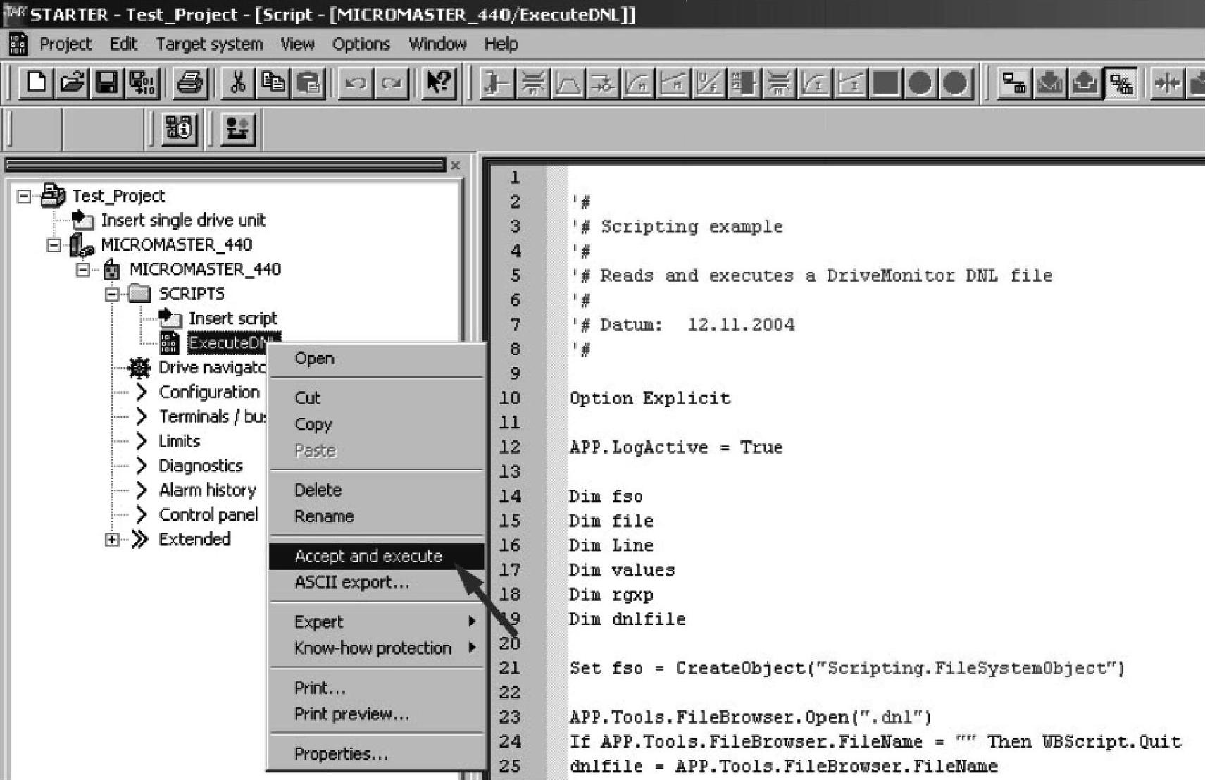
Task: Click the sloped line with M icon
Action: pyautogui.click(x=673, y=84)
